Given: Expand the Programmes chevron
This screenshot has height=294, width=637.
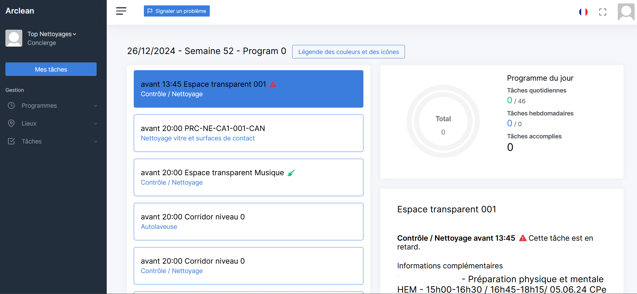Looking at the screenshot, I should (x=96, y=106).
